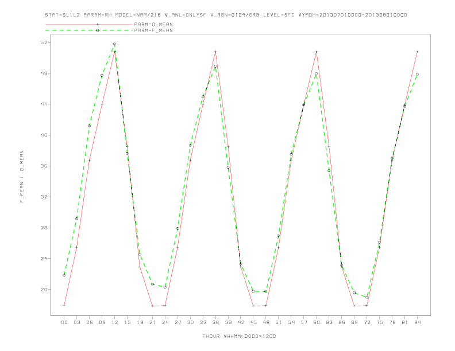Click x-axis tick label 27
455x351 pixels.
coord(178,322)
